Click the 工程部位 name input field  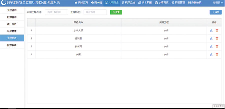(x=95, y=12)
